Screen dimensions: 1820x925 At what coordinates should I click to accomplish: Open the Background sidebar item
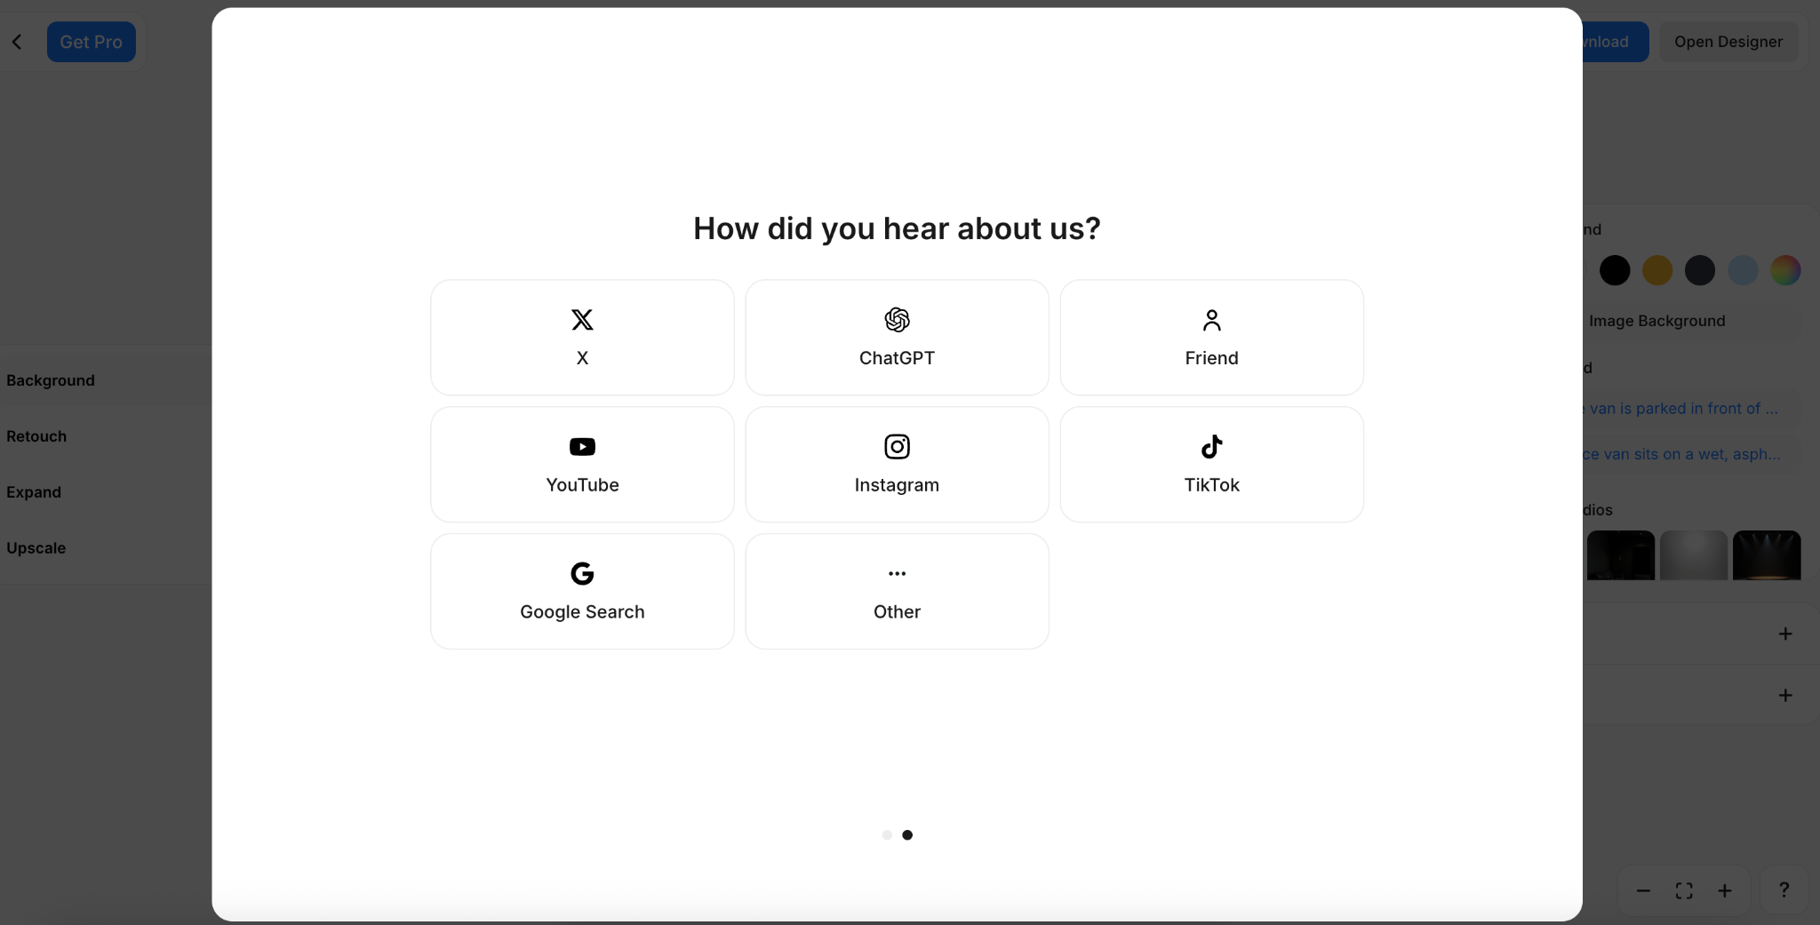coord(51,380)
